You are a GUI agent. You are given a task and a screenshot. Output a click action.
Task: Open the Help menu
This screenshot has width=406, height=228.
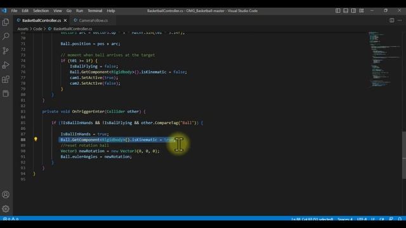[111, 11]
